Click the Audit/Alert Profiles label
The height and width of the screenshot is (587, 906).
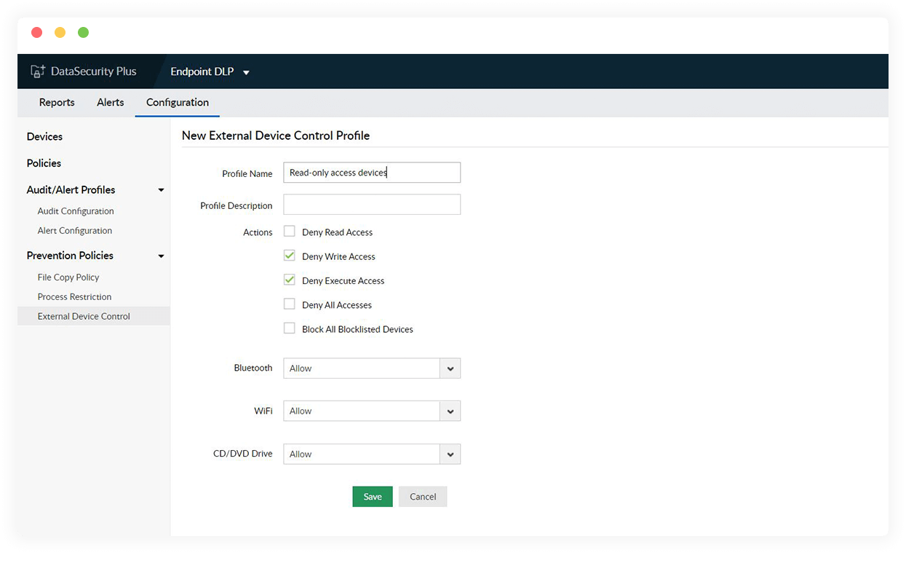click(71, 190)
